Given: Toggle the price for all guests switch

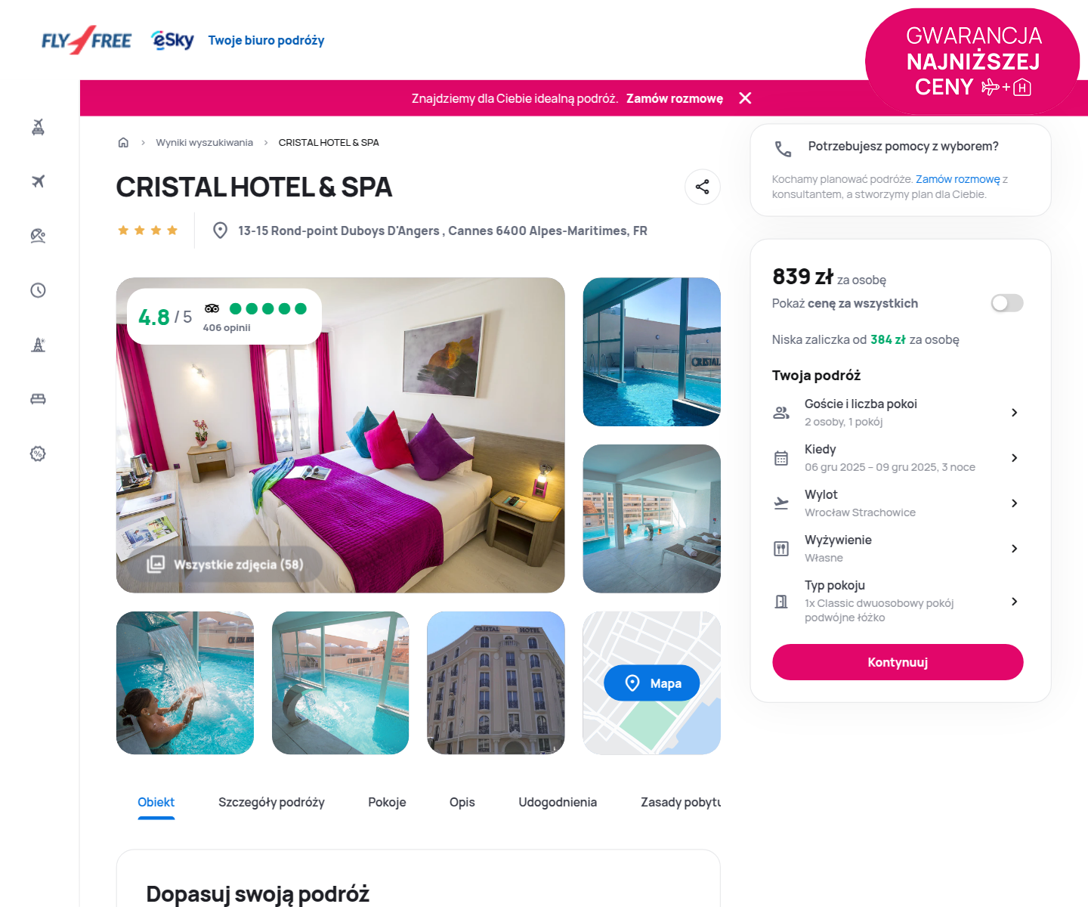Looking at the screenshot, I should (1007, 303).
